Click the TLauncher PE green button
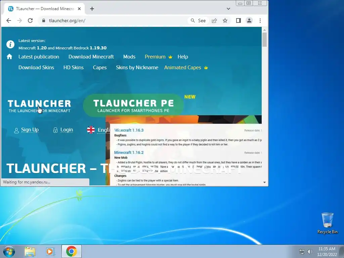The width and height of the screenshot is (344, 258). pyautogui.click(x=133, y=105)
